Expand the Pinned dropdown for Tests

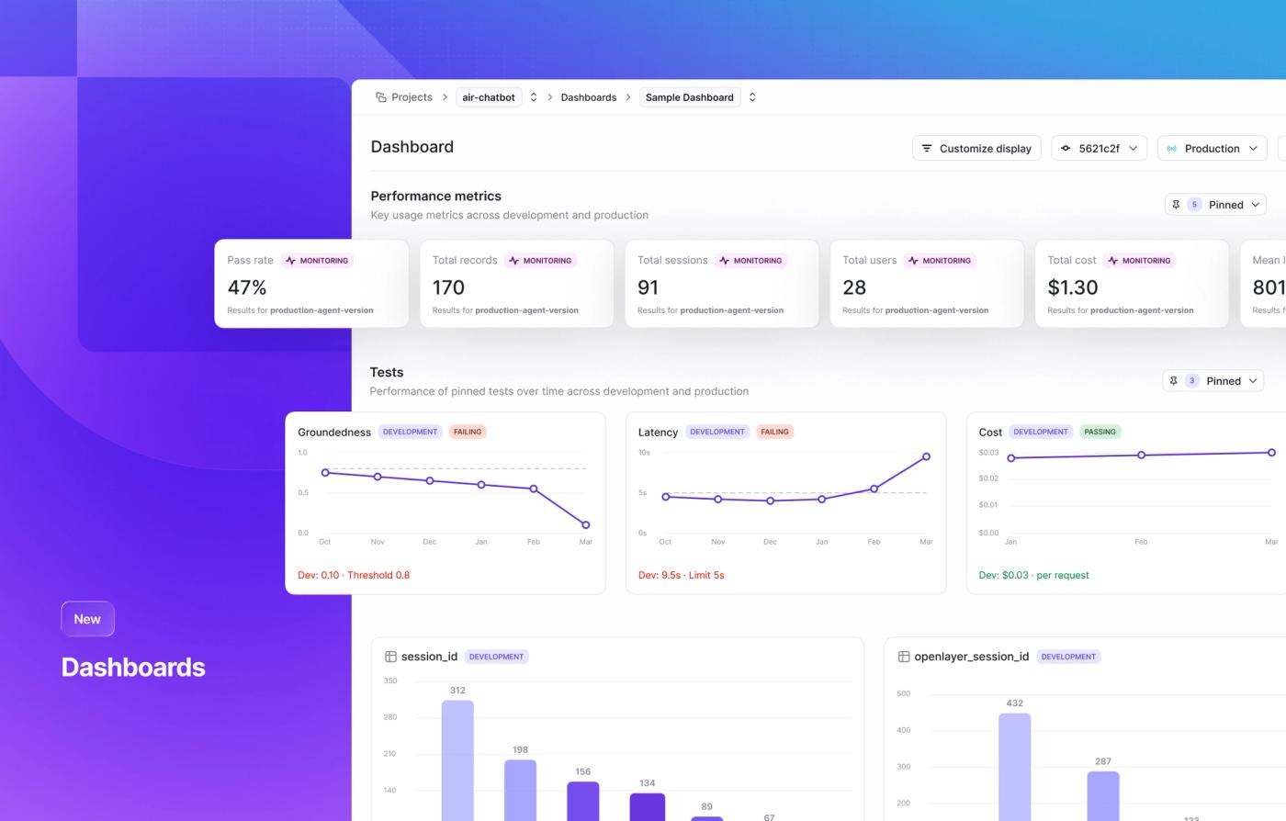click(x=1213, y=380)
